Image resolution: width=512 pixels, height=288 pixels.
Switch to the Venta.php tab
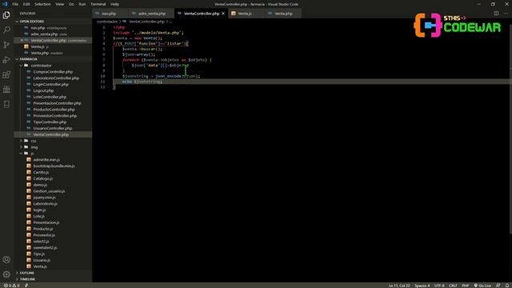(283, 14)
